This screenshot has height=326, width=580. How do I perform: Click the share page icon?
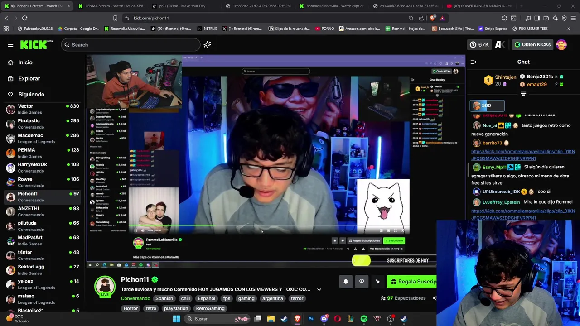click(421, 18)
